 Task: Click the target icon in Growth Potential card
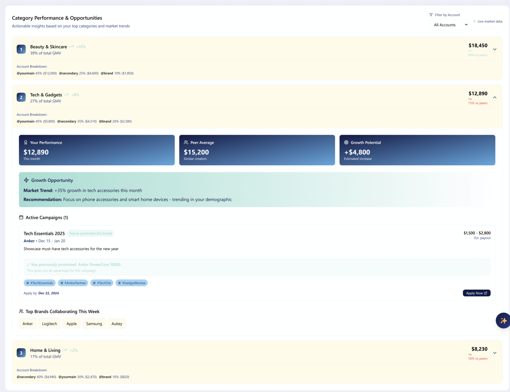pyautogui.click(x=346, y=142)
